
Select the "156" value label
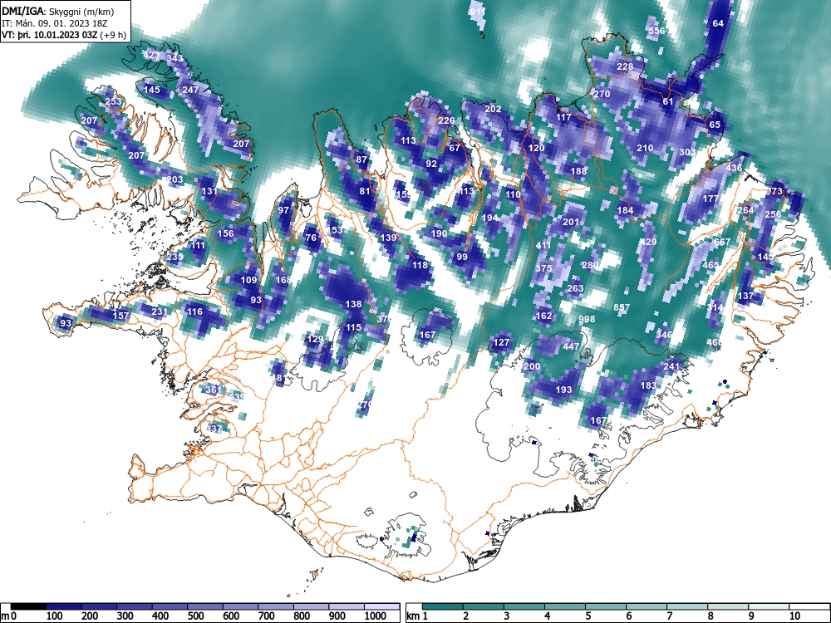click(225, 233)
